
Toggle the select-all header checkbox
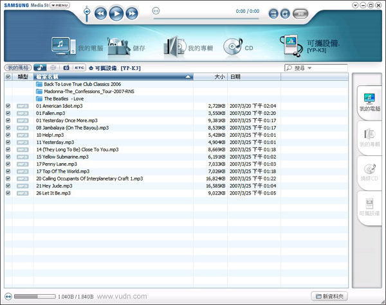8,77
